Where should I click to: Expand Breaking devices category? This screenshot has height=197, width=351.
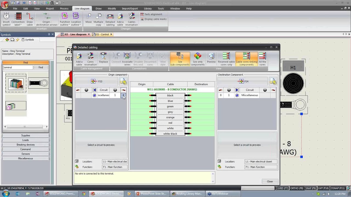point(26,145)
